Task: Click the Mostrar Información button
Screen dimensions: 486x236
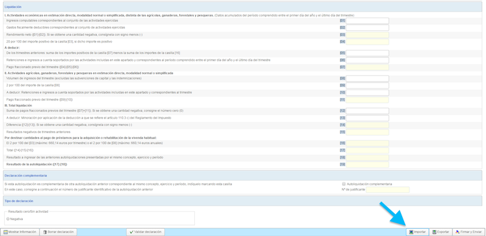Action: (x=20, y=232)
